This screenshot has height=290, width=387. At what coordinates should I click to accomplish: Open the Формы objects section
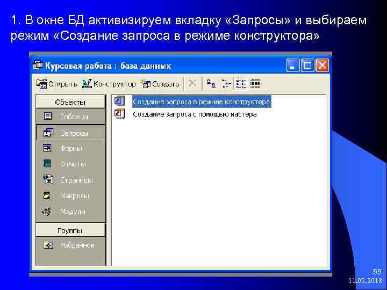(70, 148)
